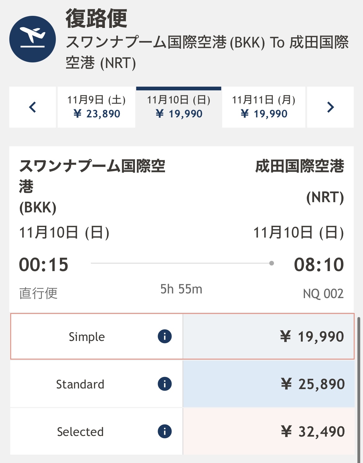This screenshot has height=463, width=363.
Task: Click the page scrollbar on right edge
Action: point(359,390)
